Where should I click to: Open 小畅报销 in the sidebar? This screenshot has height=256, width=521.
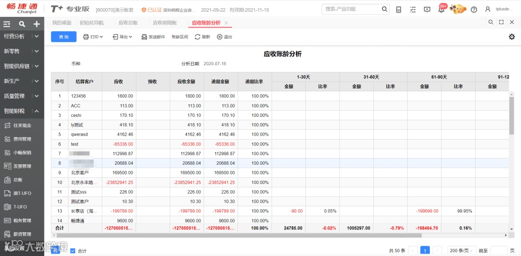tap(22, 153)
